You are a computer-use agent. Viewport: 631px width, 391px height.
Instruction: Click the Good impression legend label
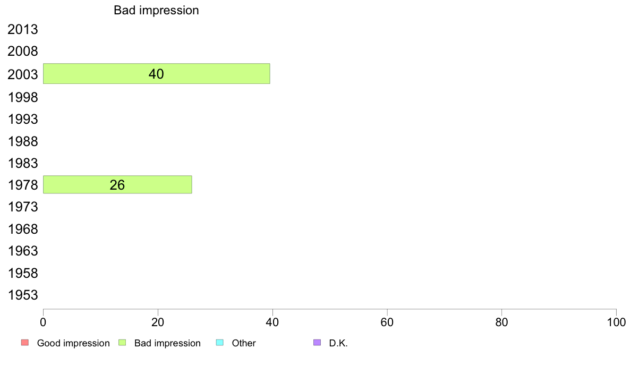(x=73, y=343)
